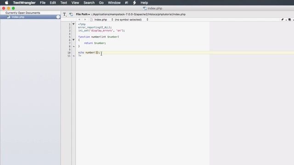Viewport: 294px width, 165px height.
Task: Open the #! scripts menu
Action: click(127, 3)
